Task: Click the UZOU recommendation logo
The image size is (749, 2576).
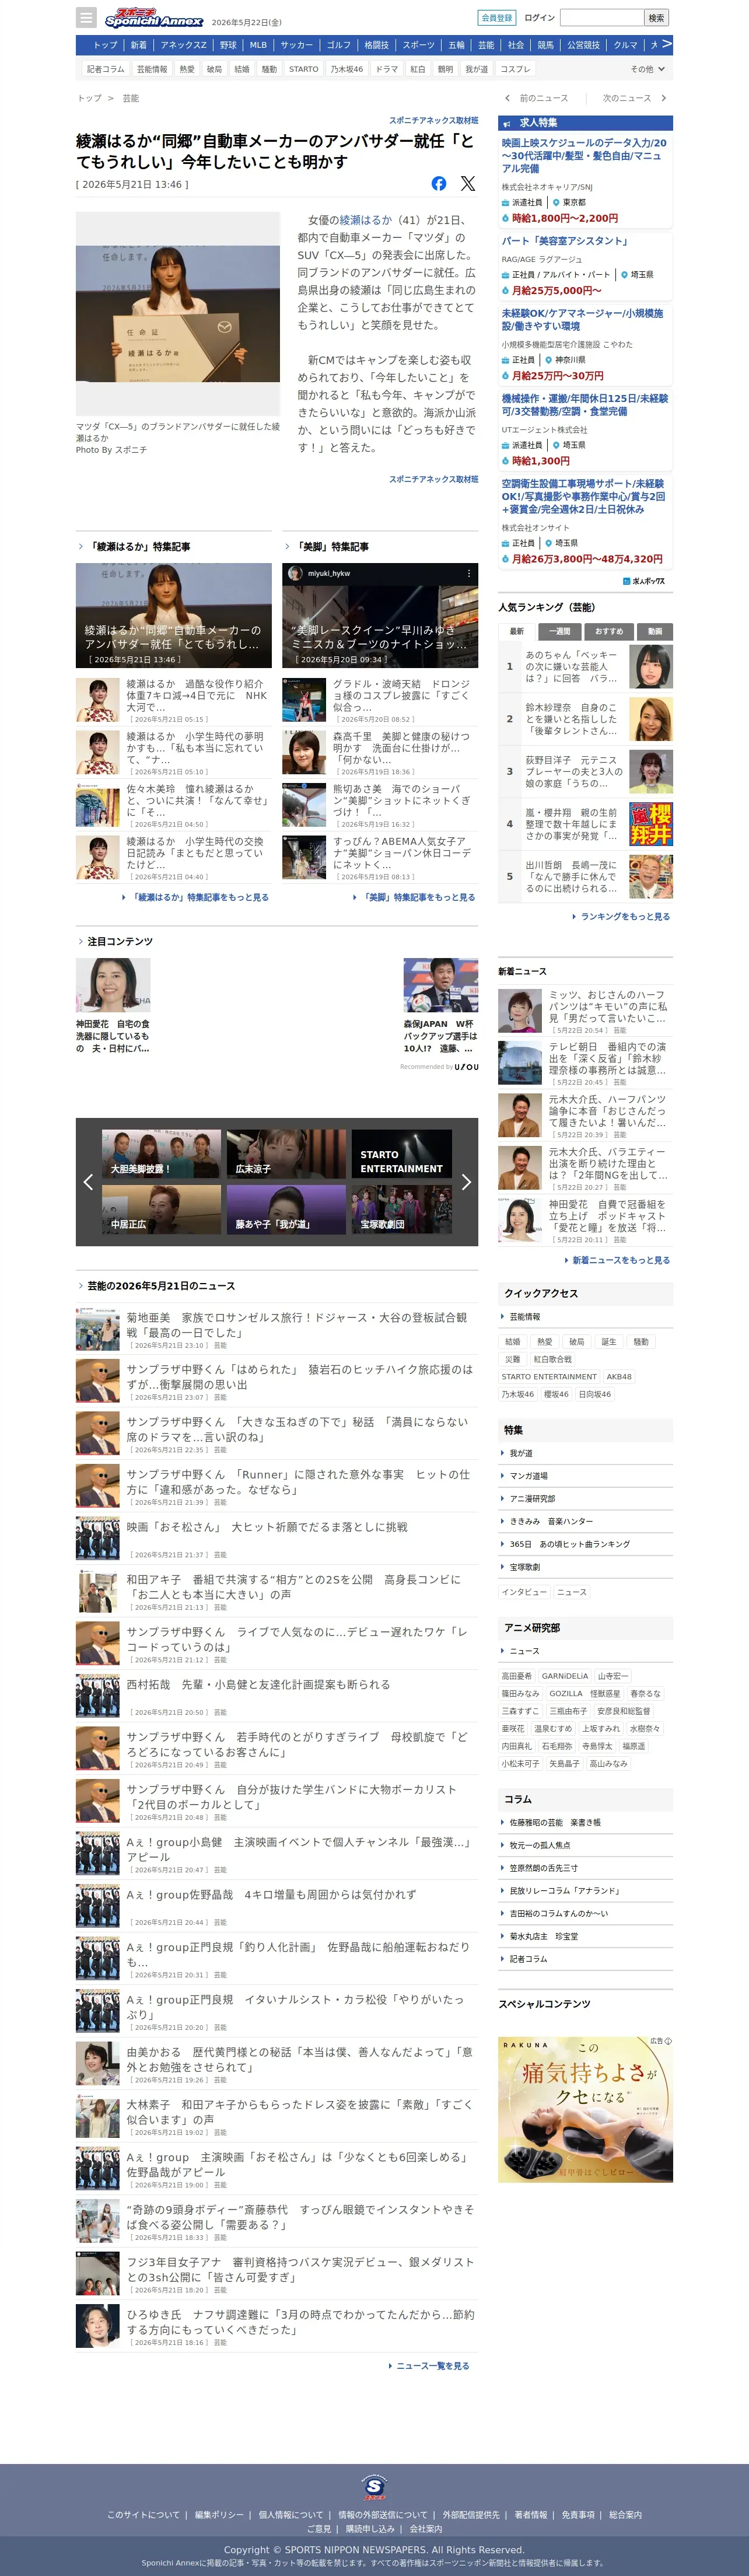Action: [x=466, y=1067]
